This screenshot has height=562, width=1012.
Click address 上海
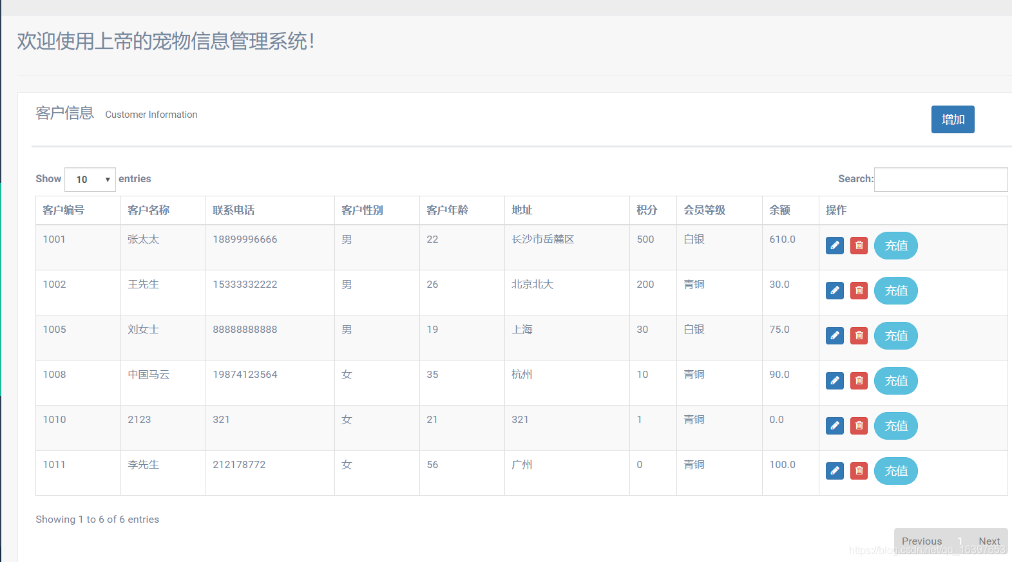click(522, 330)
